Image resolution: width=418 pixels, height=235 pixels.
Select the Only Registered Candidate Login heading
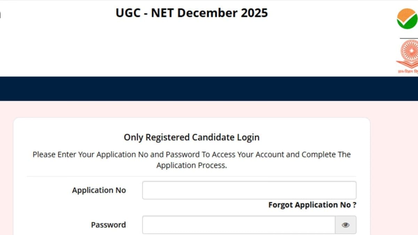(x=192, y=137)
